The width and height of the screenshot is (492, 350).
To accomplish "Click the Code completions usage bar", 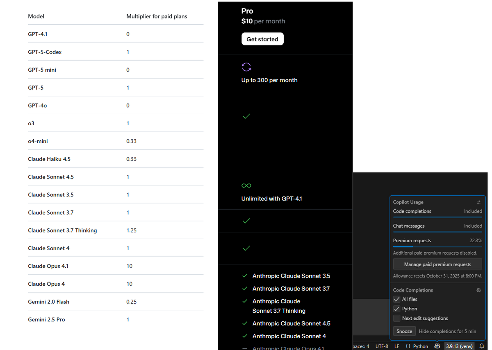I will coord(437,217).
